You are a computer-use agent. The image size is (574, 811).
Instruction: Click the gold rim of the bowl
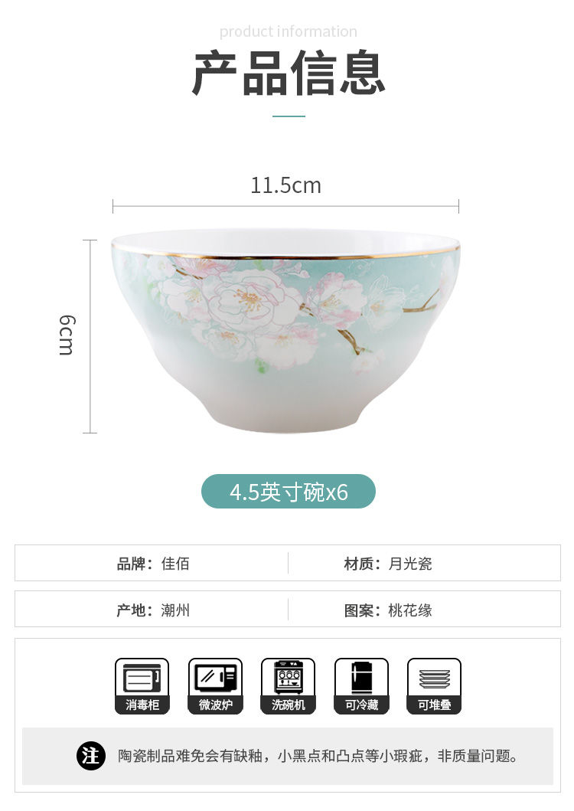[x=285, y=253]
